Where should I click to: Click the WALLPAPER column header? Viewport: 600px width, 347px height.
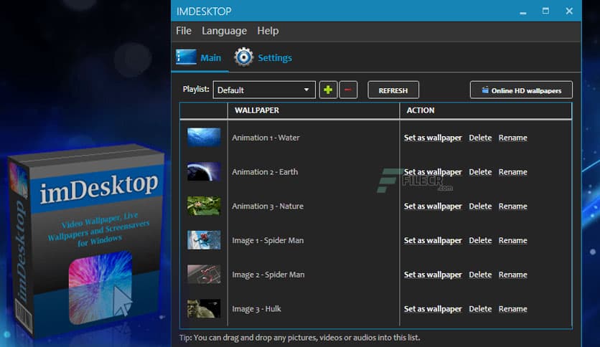coord(257,110)
